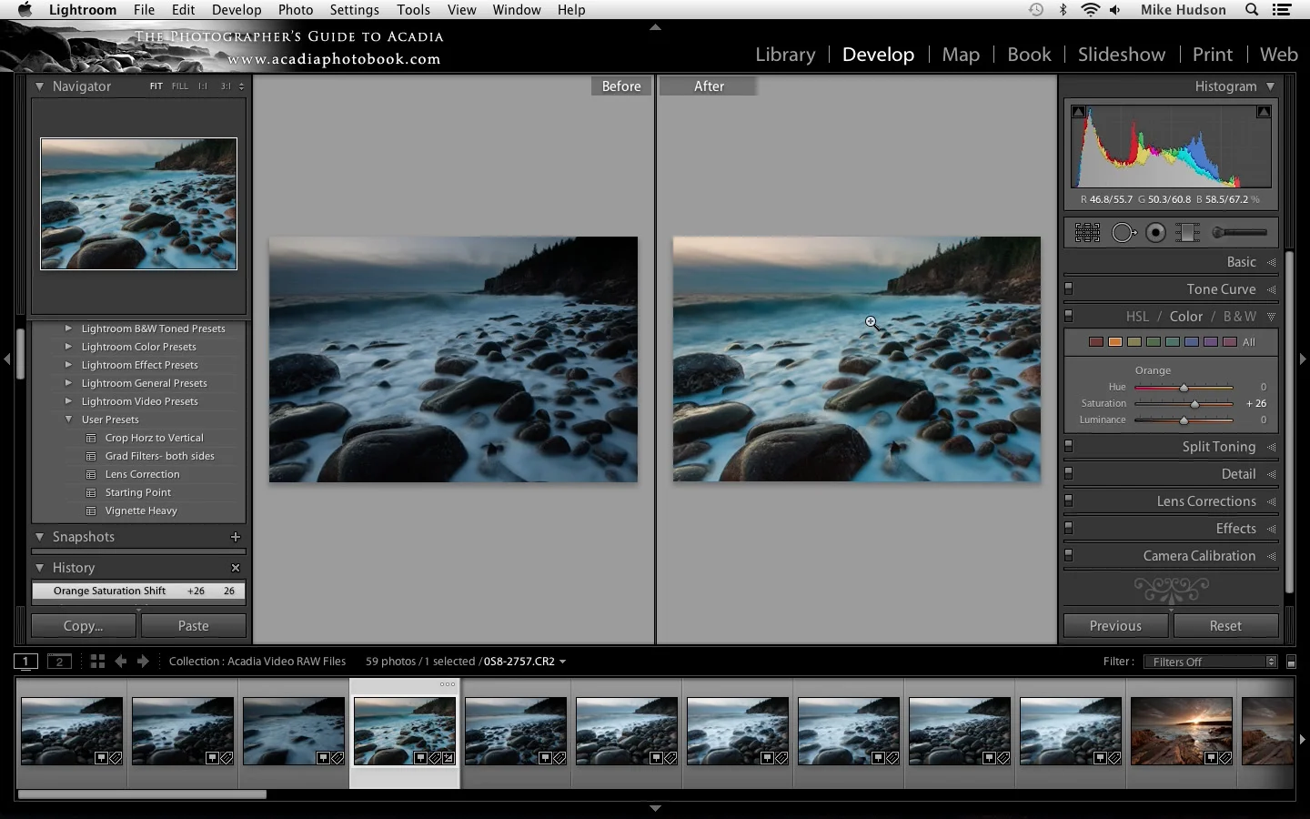Open the Develop menu
The height and width of the screenshot is (819, 1310).
click(237, 10)
